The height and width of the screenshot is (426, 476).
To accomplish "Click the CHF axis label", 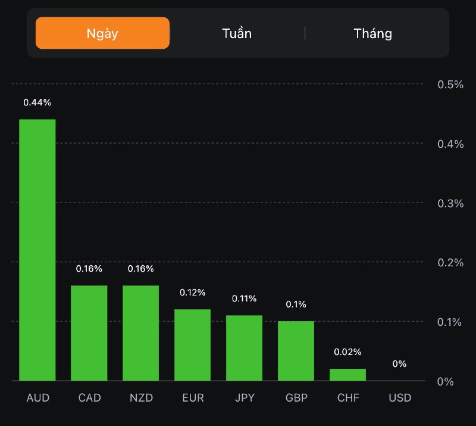I will (347, 397).
